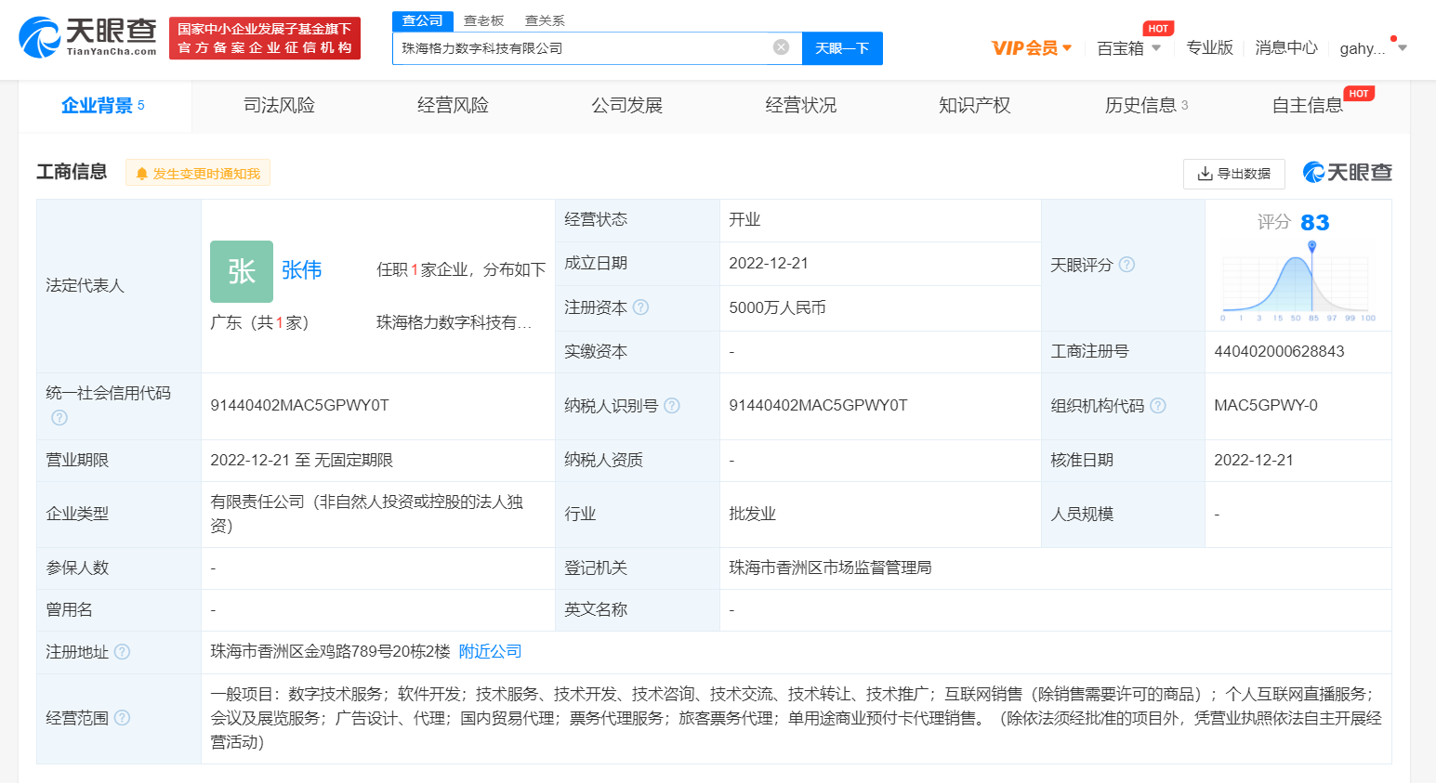Click the 广东（共1家）region text

pyautogui.click(x=259, y=322)
